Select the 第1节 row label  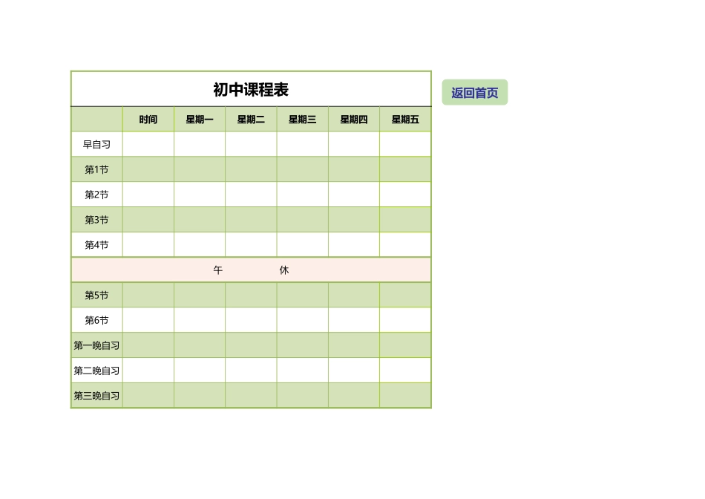click(x=96, y=169)
